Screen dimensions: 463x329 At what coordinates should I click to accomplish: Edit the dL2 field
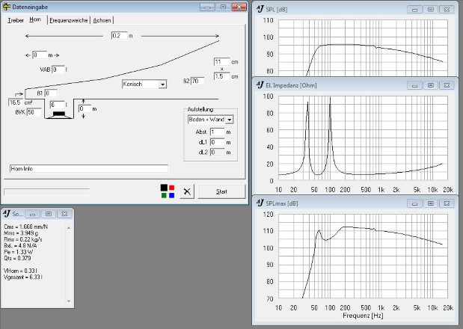(x=217, y=153)
